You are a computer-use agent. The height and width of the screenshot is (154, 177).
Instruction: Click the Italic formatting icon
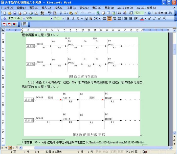point(73,19)
